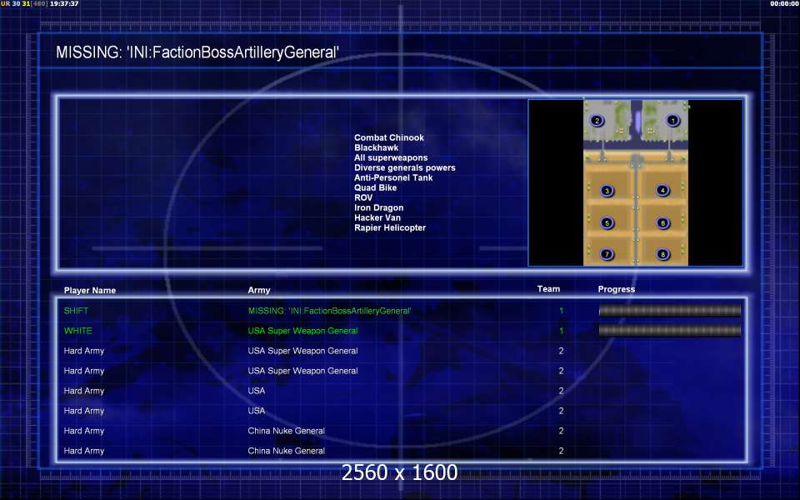Viewport: 800px width, 500px height.
Task: Select start position marker 4 on the map
Action: click(662, 190)
